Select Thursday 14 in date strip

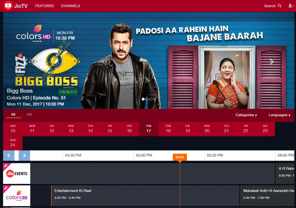(x=90, y=129)
